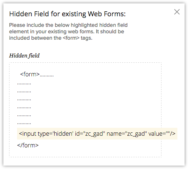Screen dimensions: 188x169
Task: Click the instruction paragraph about hidden field element
Action: click(x=68, y=31)
